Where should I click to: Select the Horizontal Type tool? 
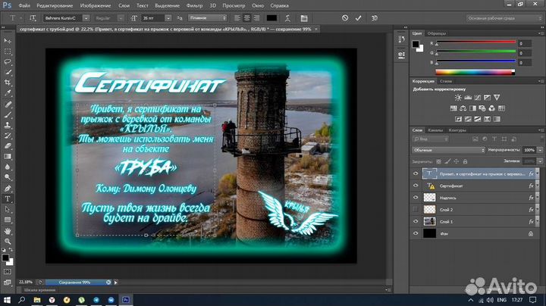pos(8,199)
